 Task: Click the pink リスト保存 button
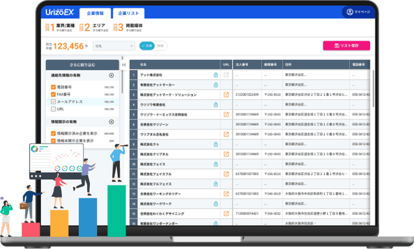[x=347, y=46]
